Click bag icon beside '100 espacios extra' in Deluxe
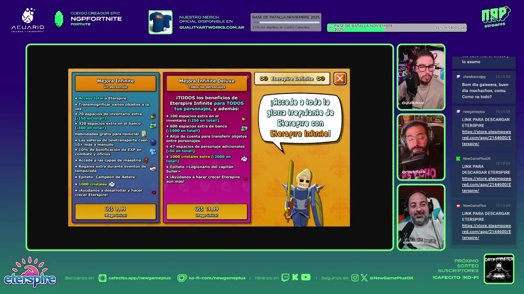This screenshot has width=524, height=294. [244, 118]
